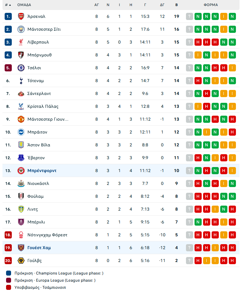Viewport: 242px width, 292px height.
Task: Click the red rank 20 badge
Action: click(8, 261)
